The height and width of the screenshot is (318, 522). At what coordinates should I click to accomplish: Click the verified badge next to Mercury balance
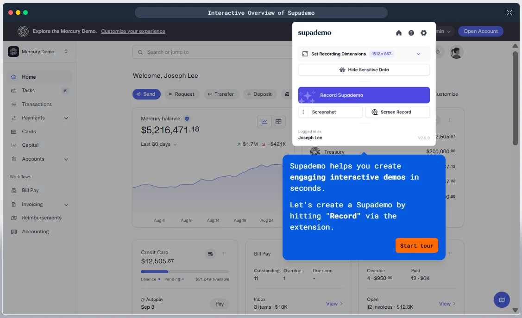187,119
